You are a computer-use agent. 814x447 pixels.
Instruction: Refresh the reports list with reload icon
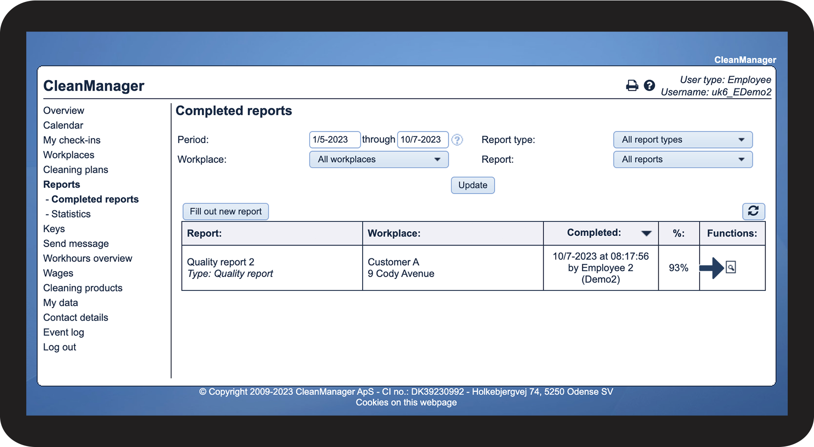pos(753,211)
